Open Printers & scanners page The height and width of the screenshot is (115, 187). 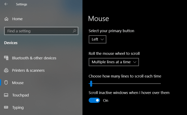28,70
